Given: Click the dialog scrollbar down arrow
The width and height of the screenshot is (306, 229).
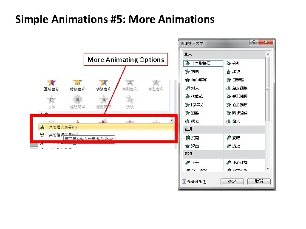Looking at the screenshot, I should tap(268, 169).
